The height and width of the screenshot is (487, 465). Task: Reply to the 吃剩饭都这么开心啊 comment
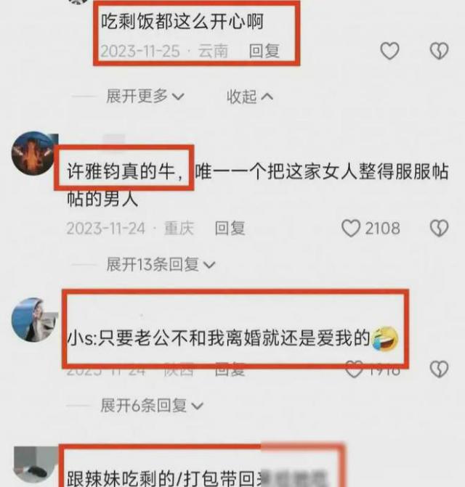[264, 51]
